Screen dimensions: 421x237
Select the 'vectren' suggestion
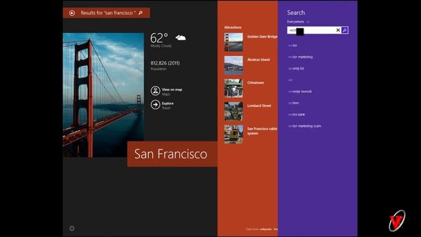point(293,103)
